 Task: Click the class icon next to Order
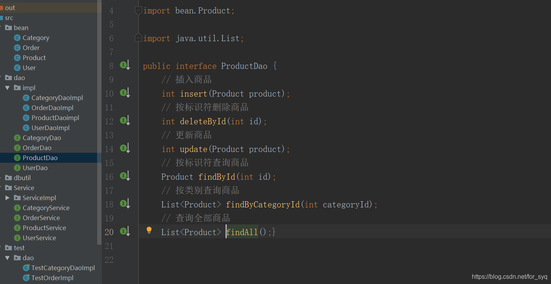click(x=17, y=48)
